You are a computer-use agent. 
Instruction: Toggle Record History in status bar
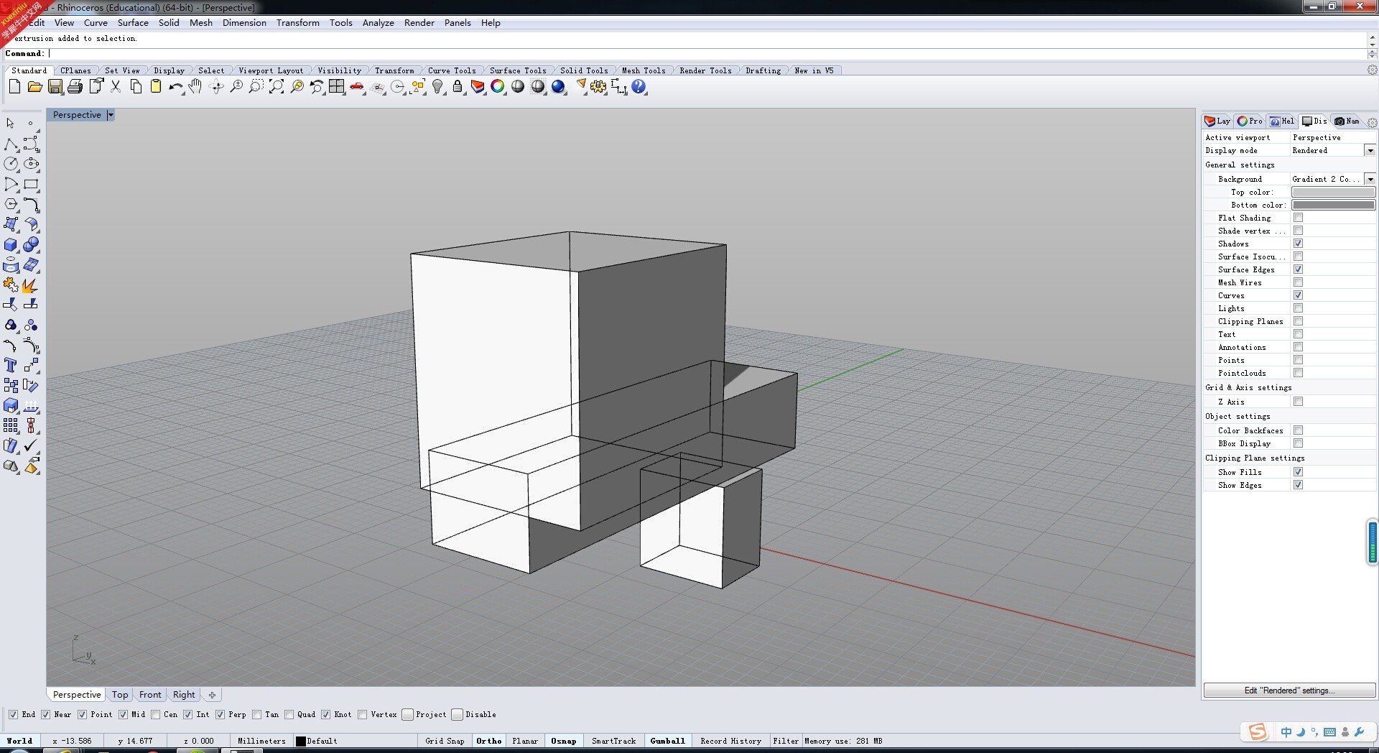(x=730, y=741)
